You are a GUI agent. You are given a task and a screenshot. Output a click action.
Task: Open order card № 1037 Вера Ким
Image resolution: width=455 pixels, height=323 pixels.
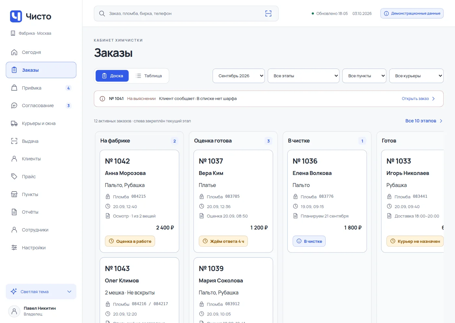[x=233, y=201]
